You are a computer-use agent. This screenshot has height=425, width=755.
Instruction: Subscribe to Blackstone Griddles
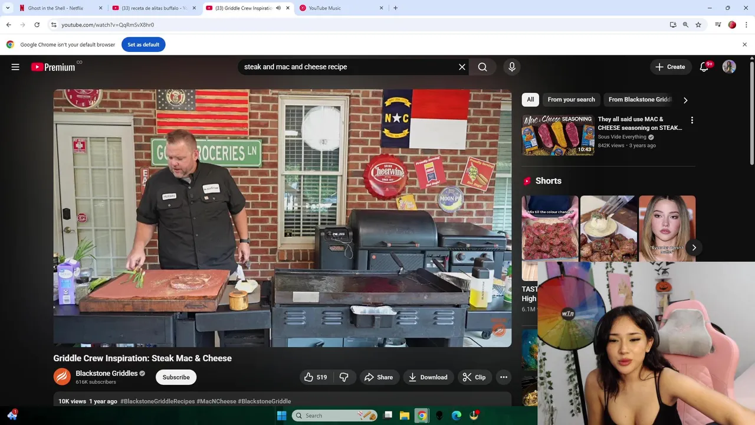click(x=176, y=377)
